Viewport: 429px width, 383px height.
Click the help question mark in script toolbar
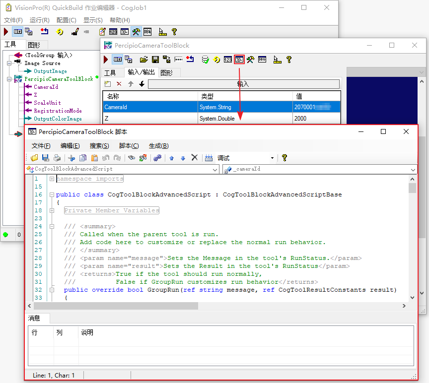(285, 158)
